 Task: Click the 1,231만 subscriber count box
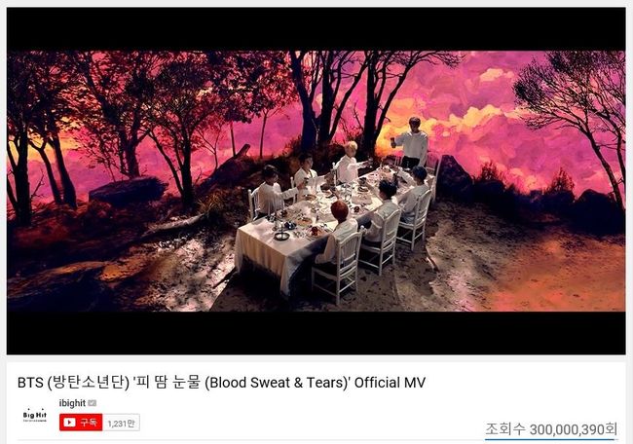coord(121,423)
